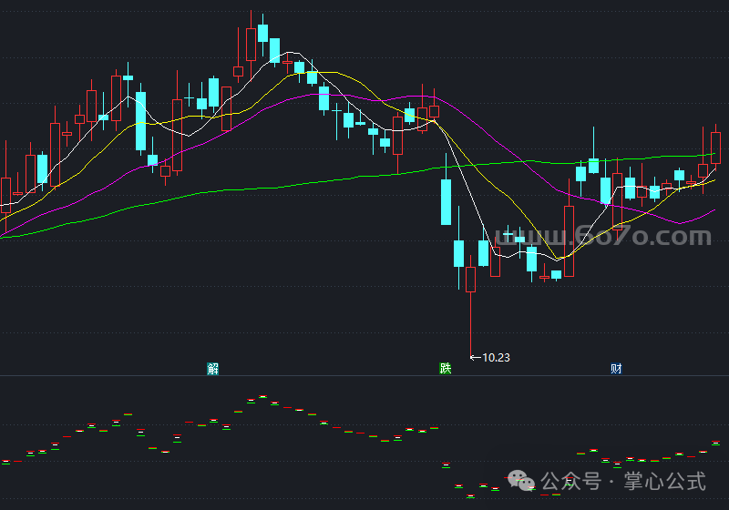The width and height of the screenshot is (729, 510).
Task: Click the '公众号 · 掌心公式' text
Action: click(624, 480)
